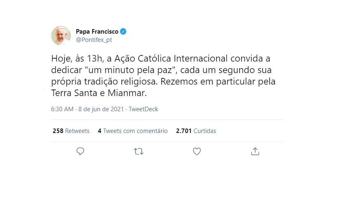
Task: Open the share tweet icon
Action: [x=255, y=151]
